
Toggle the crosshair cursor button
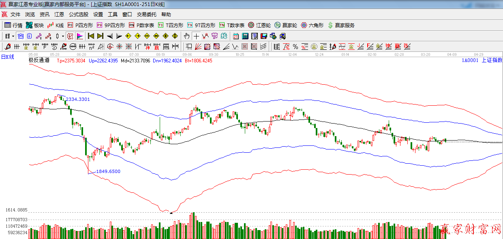point(197,36)
